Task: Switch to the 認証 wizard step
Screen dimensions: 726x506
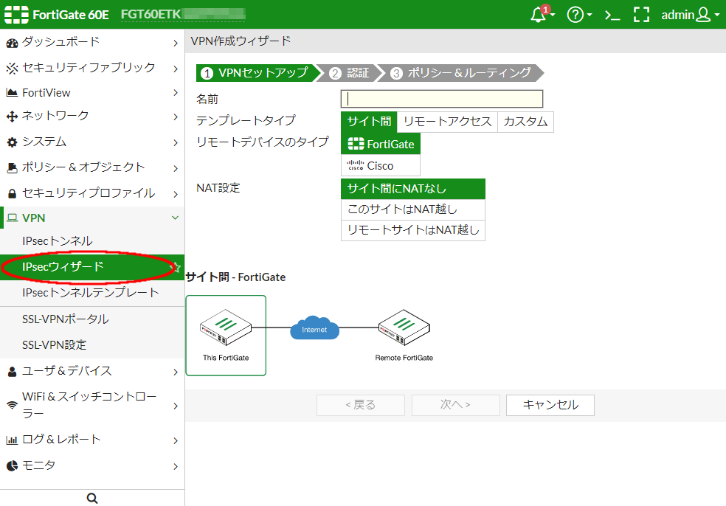Action: coord(354,74)
